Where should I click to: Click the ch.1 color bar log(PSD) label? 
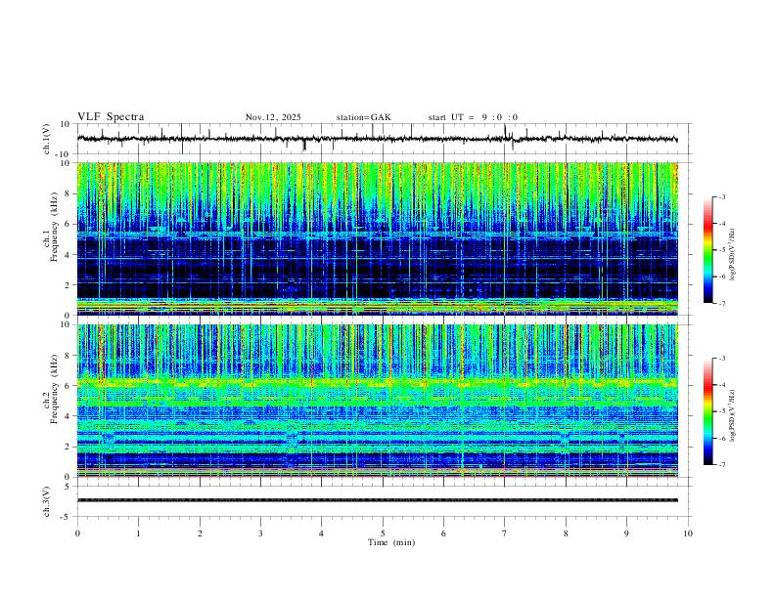[732, 254]
